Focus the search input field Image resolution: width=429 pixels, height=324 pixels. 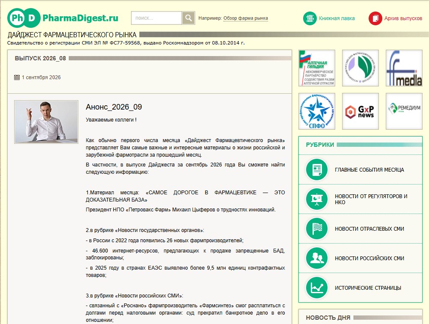(157, 18)
